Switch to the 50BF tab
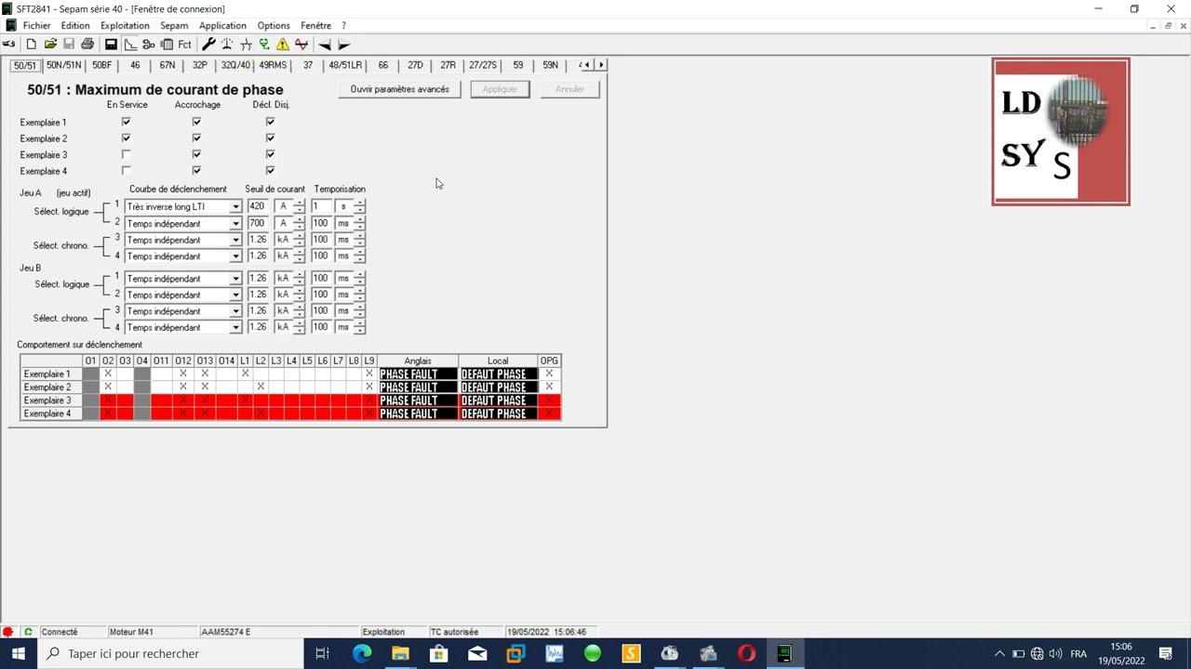Viewport: 1191px width, 669px height. (x=101, y=65)
